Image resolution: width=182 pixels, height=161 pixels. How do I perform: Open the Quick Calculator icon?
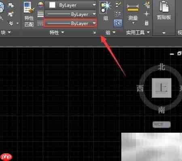(146, 23)
